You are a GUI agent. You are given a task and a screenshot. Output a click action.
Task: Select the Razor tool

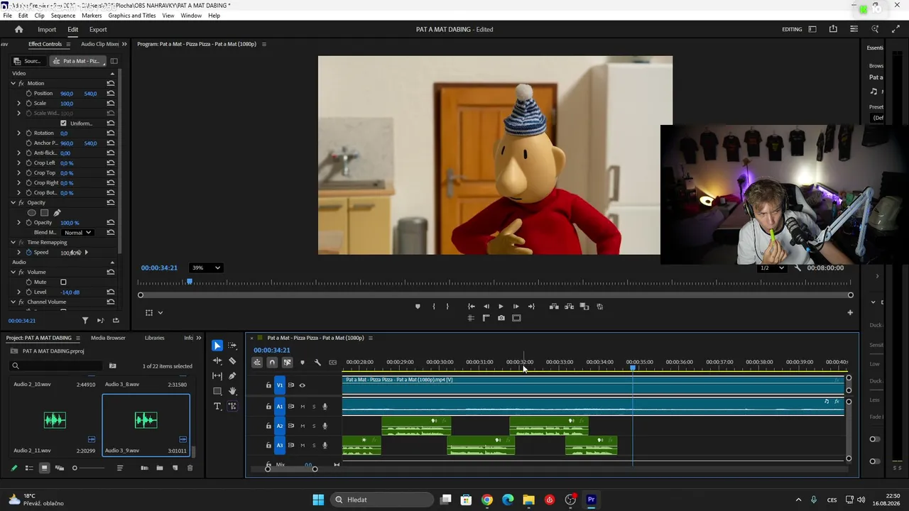click(x=232, y=361)
